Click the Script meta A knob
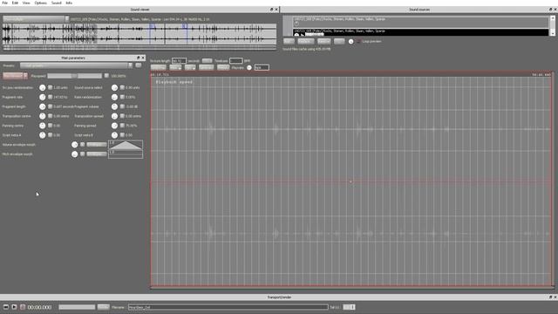Viewport: 558px width, 314px height. [43, 135]
